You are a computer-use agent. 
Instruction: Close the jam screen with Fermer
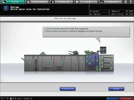tap(116, 89)
